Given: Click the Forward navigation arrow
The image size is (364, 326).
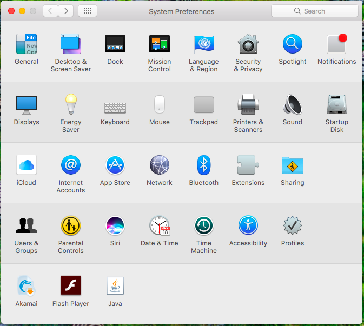Looking at the screenshot, I should (66, 11).
